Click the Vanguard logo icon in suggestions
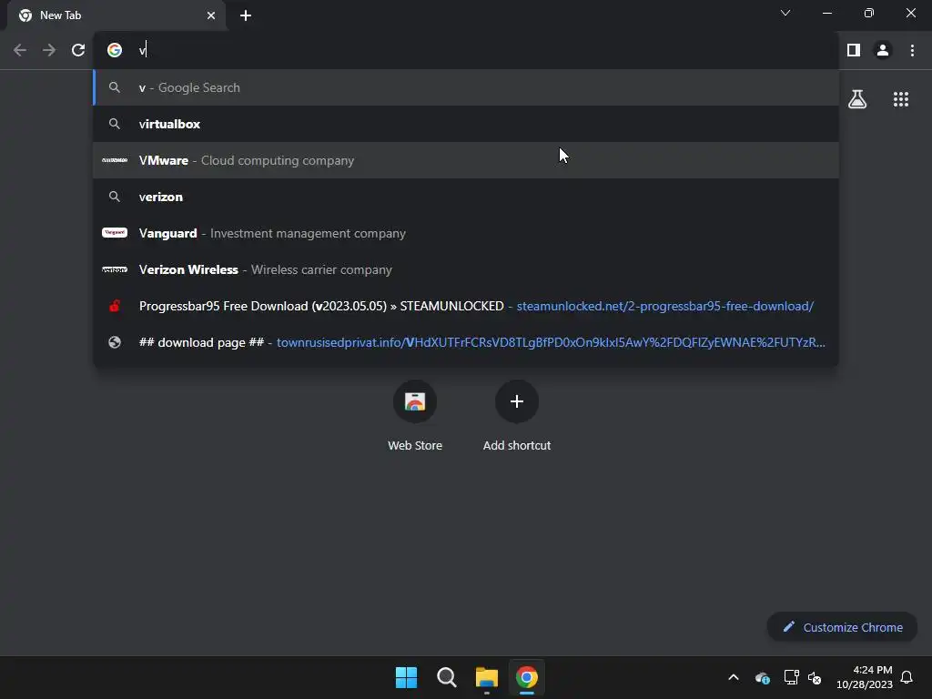 click(x=115, y=232)
